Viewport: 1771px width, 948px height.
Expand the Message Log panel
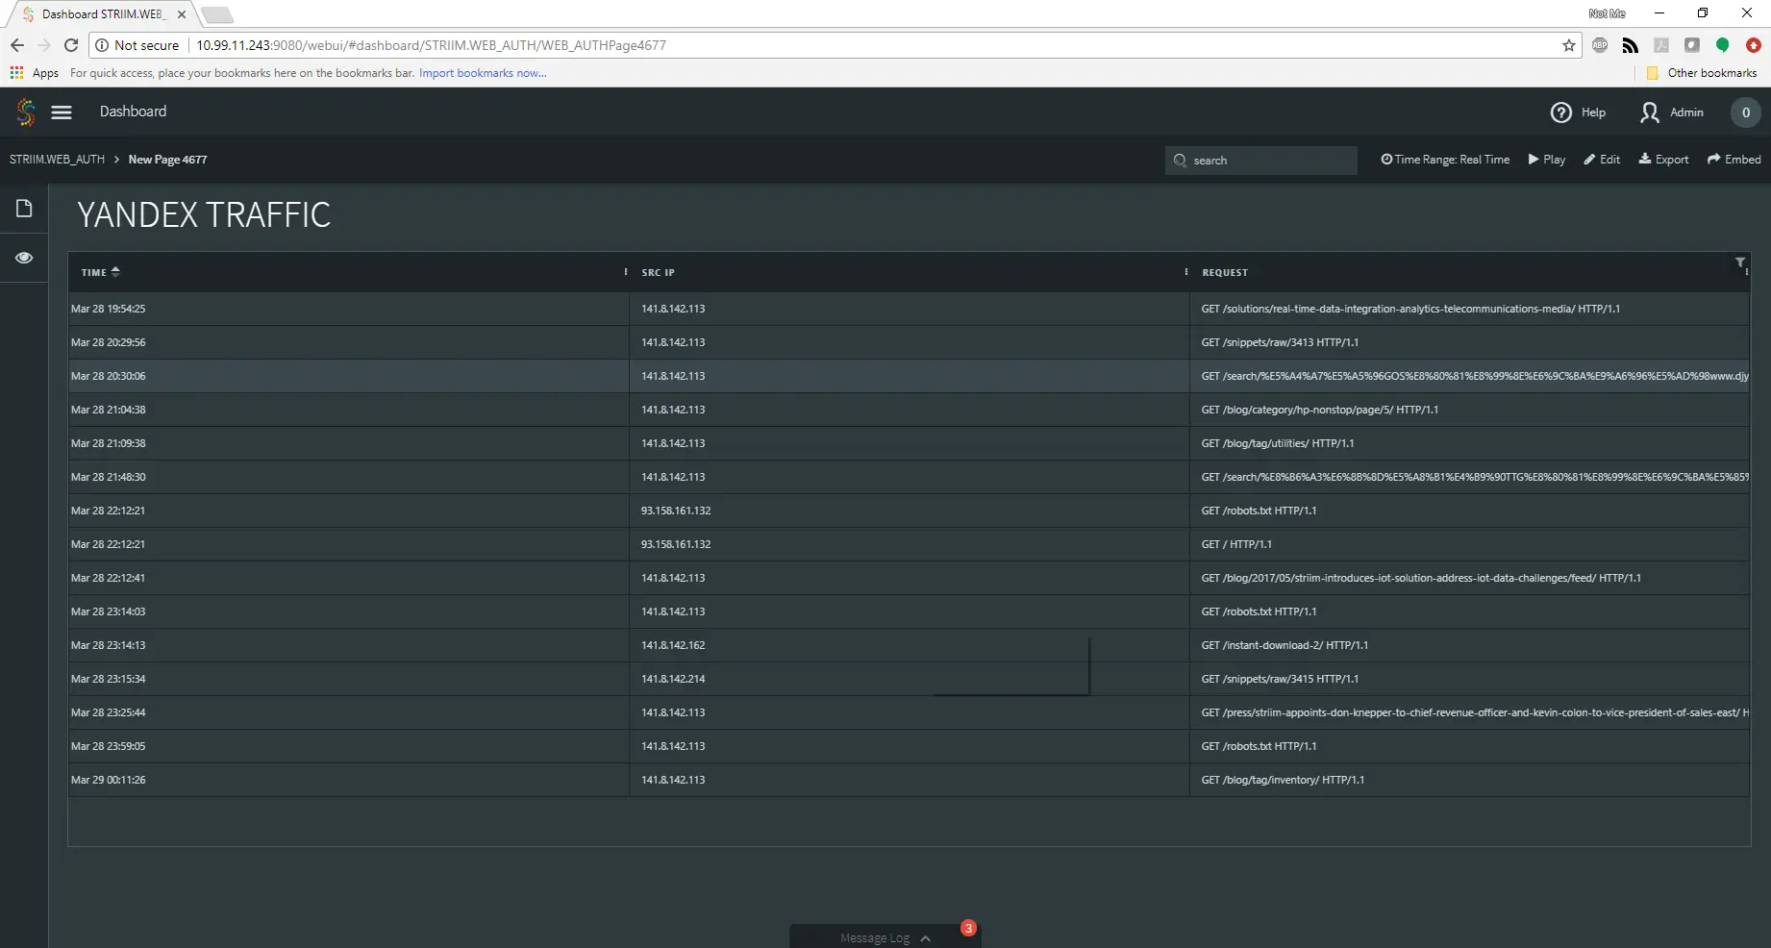(885, 937)
